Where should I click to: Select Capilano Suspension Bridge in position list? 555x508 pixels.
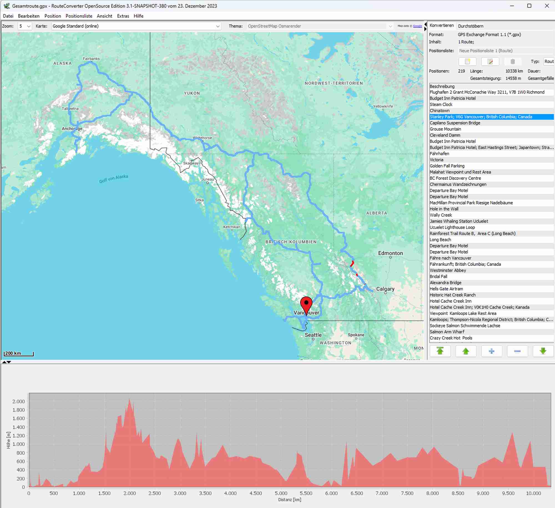coord(455,123)
